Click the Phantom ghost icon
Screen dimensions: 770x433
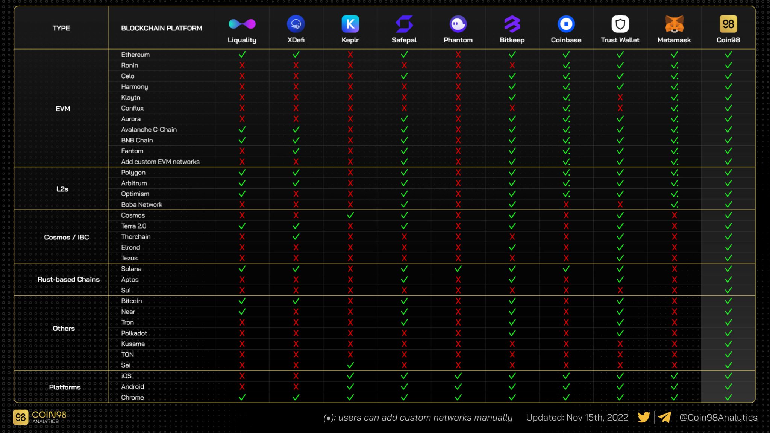point(458,24)
